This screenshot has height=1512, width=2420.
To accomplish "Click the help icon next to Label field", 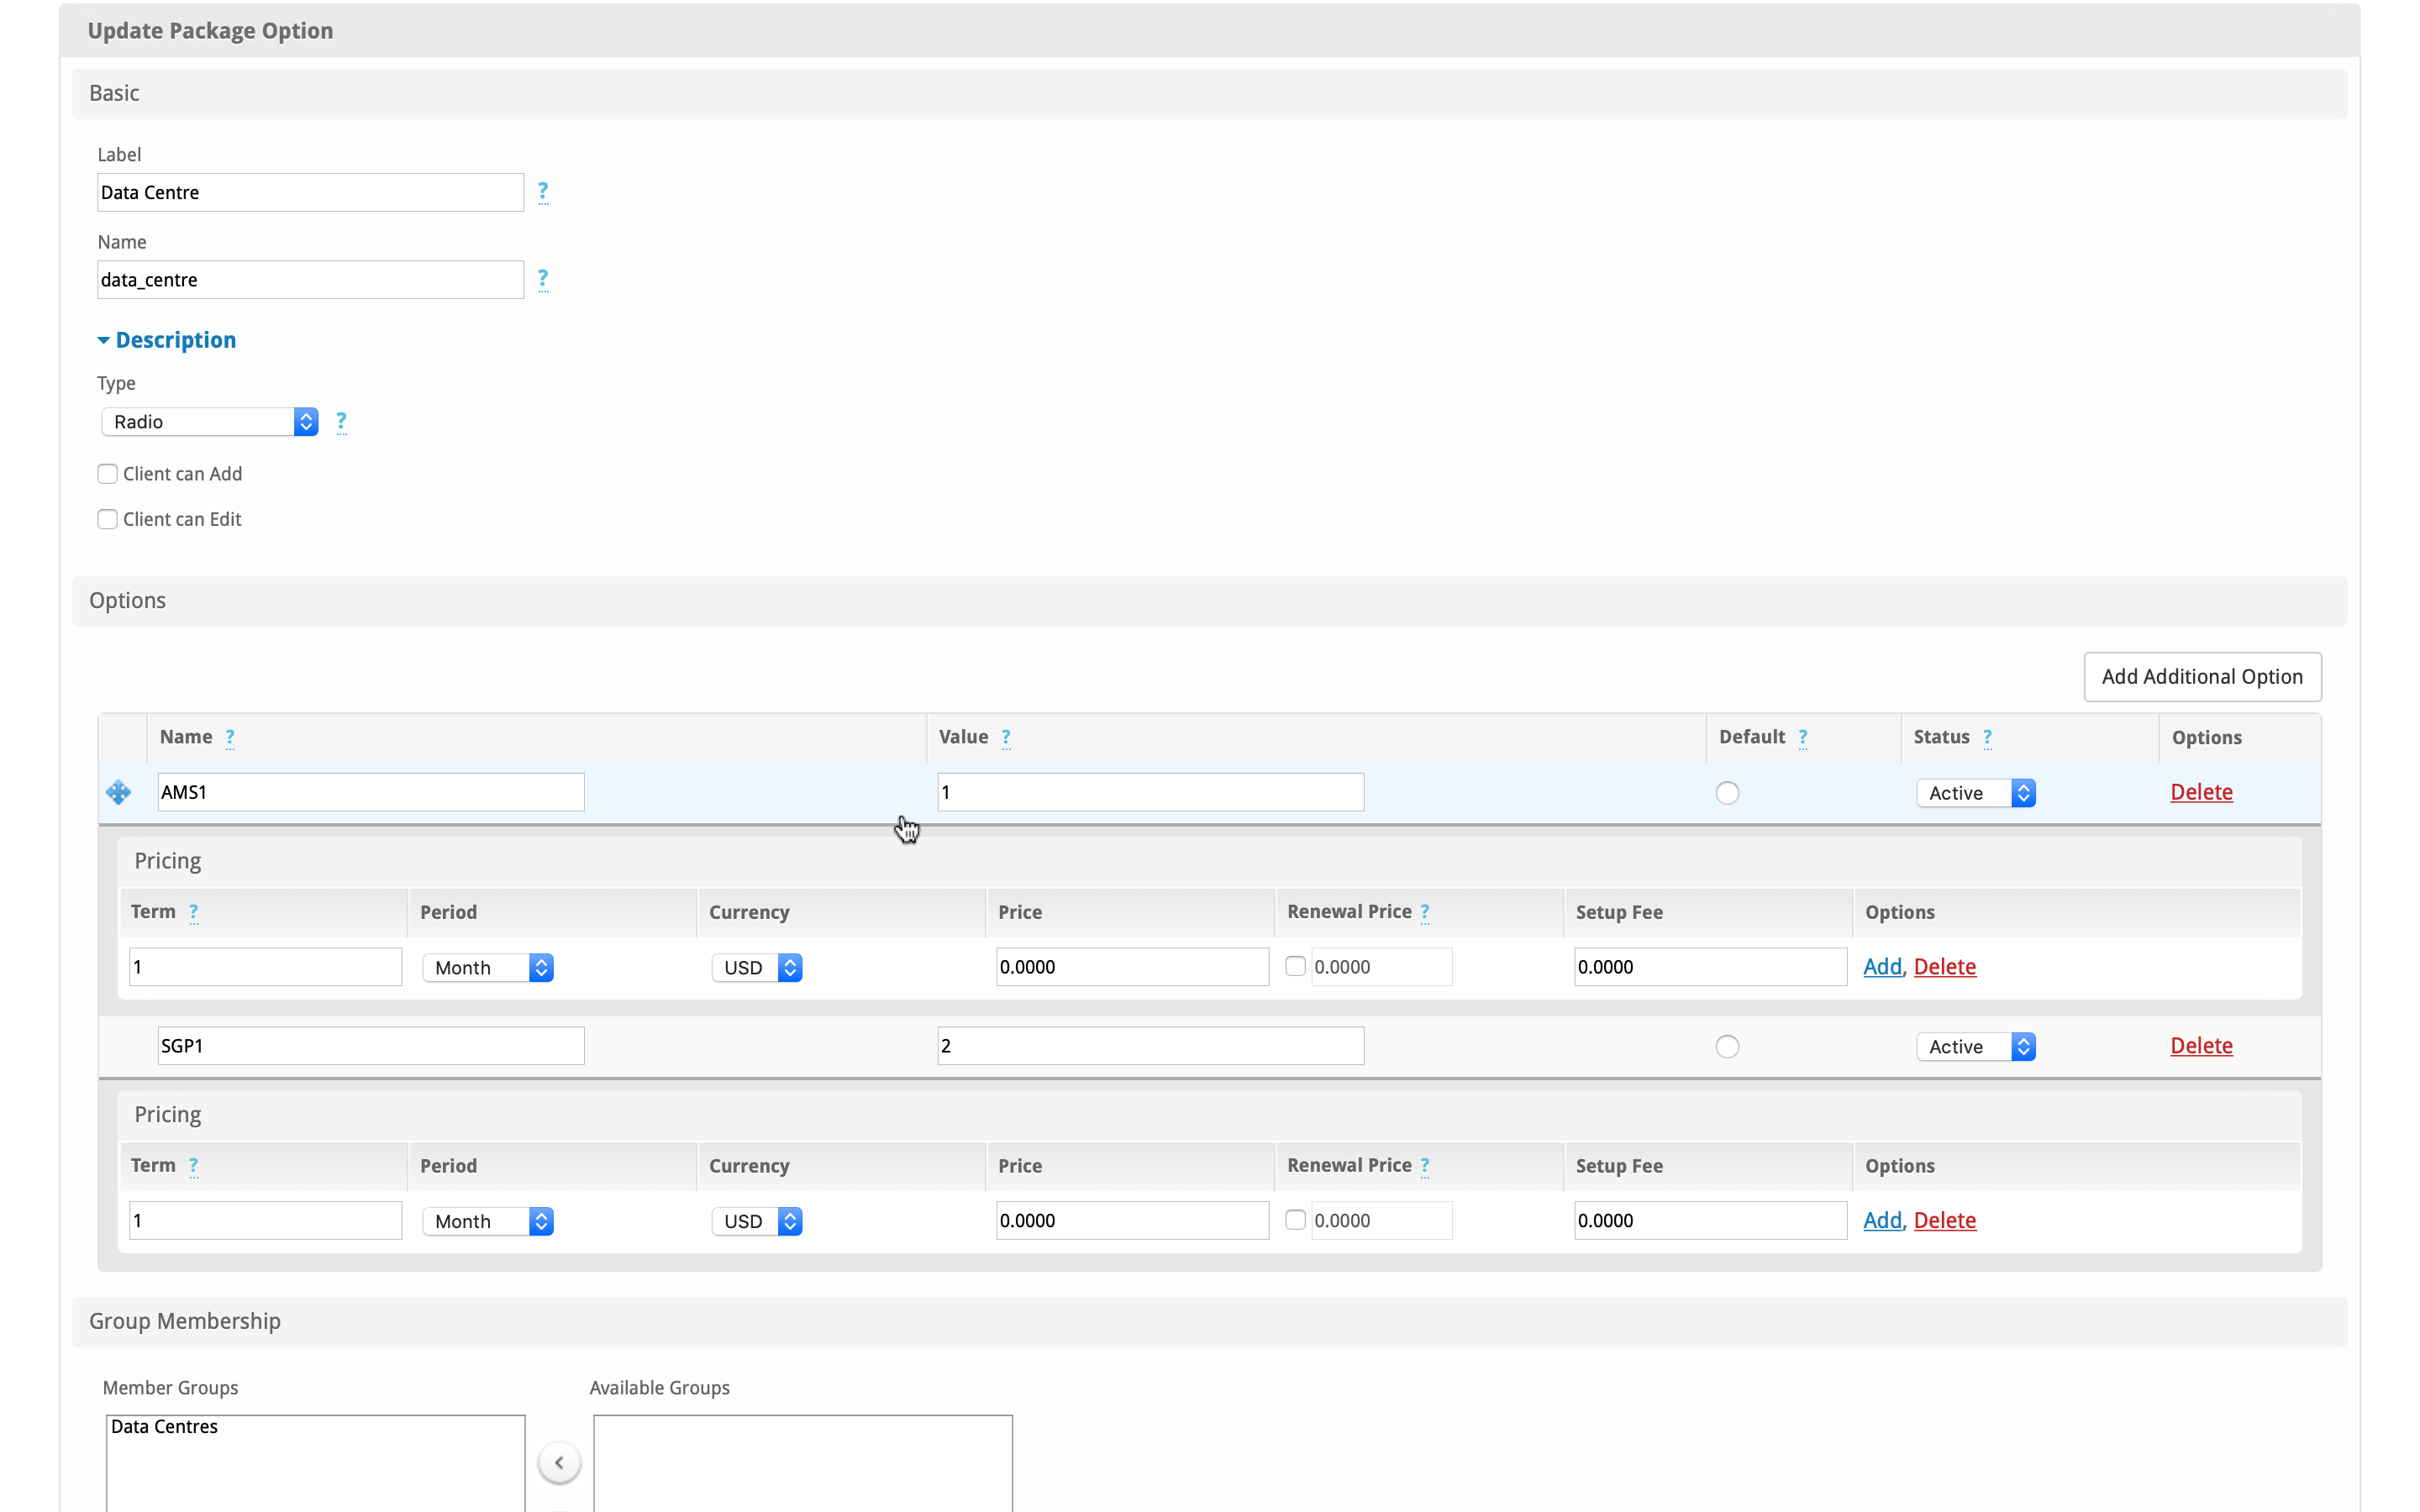I will (543, 191).
